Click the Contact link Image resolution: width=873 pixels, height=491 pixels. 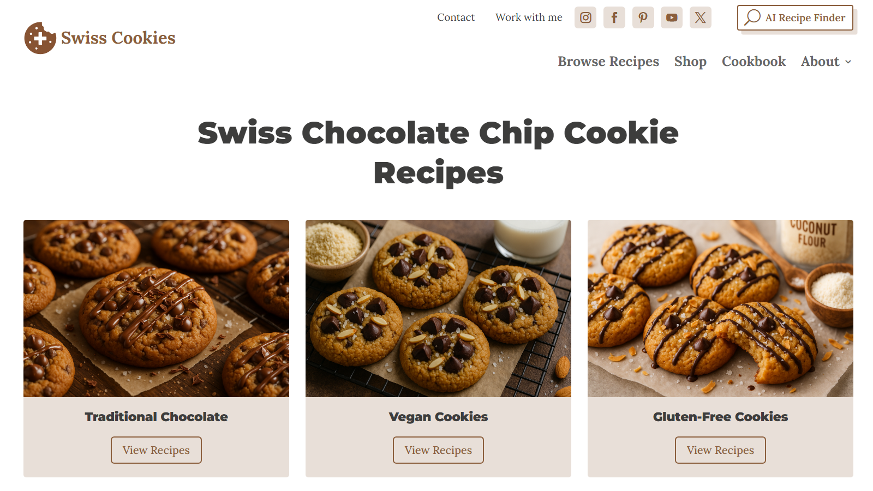point(456,17)
